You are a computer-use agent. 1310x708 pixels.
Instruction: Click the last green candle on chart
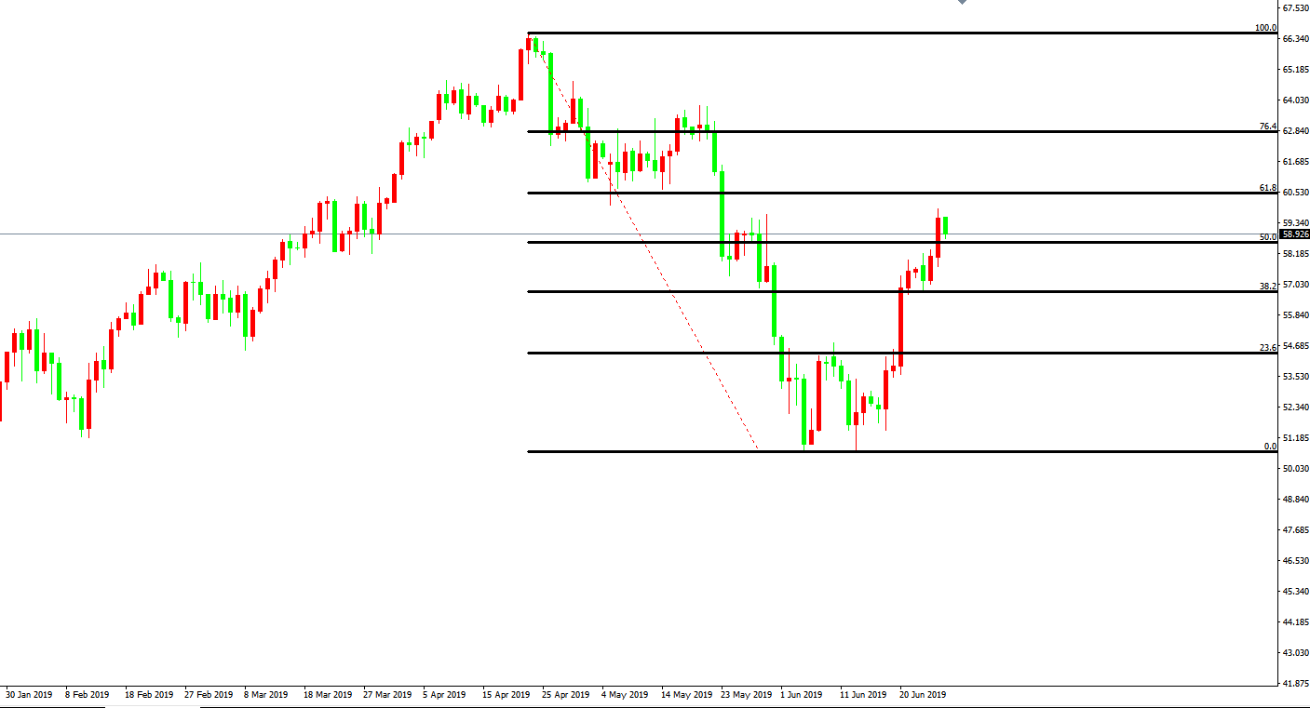click(x=945, y=225)
